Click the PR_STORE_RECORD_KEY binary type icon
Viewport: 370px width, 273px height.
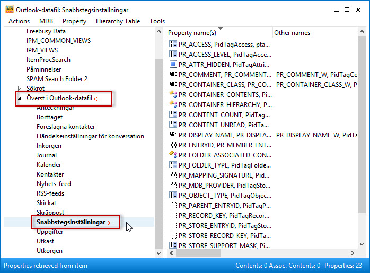(x=173, y=235)
